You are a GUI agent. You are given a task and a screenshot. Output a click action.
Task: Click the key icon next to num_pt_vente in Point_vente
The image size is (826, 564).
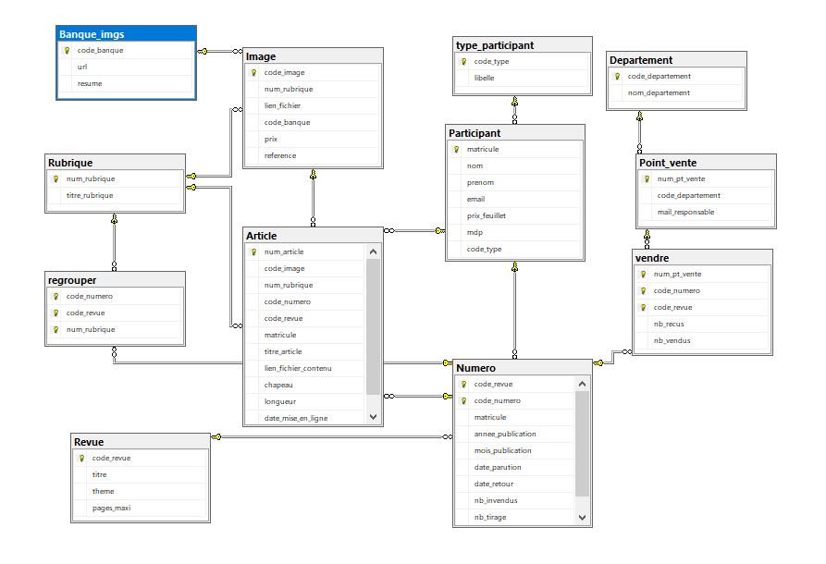click(647, 179)
